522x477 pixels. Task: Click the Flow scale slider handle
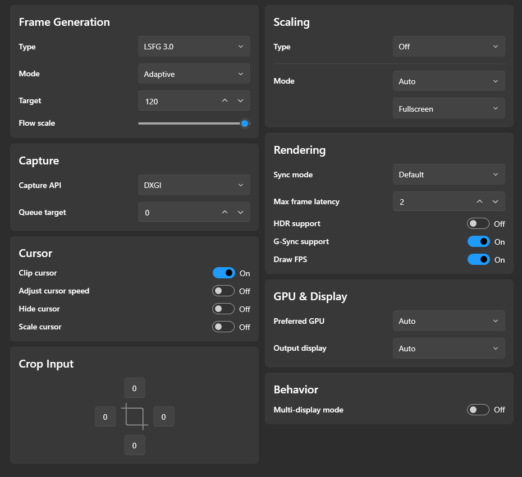pyautogui.click(x=245, y=123)
